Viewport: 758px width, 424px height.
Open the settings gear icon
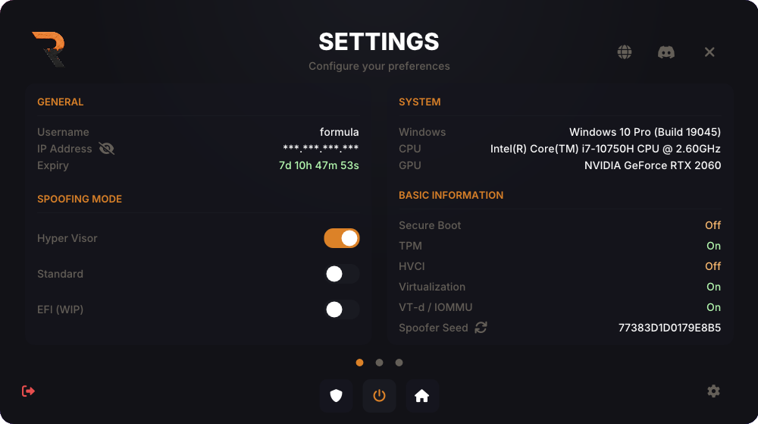713,391
